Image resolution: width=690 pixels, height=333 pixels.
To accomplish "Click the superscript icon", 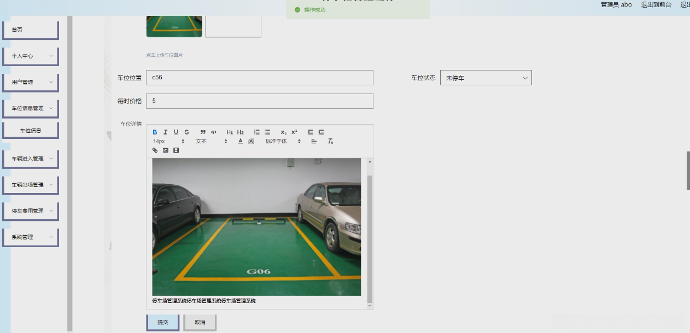I will (x=294, y=132).
